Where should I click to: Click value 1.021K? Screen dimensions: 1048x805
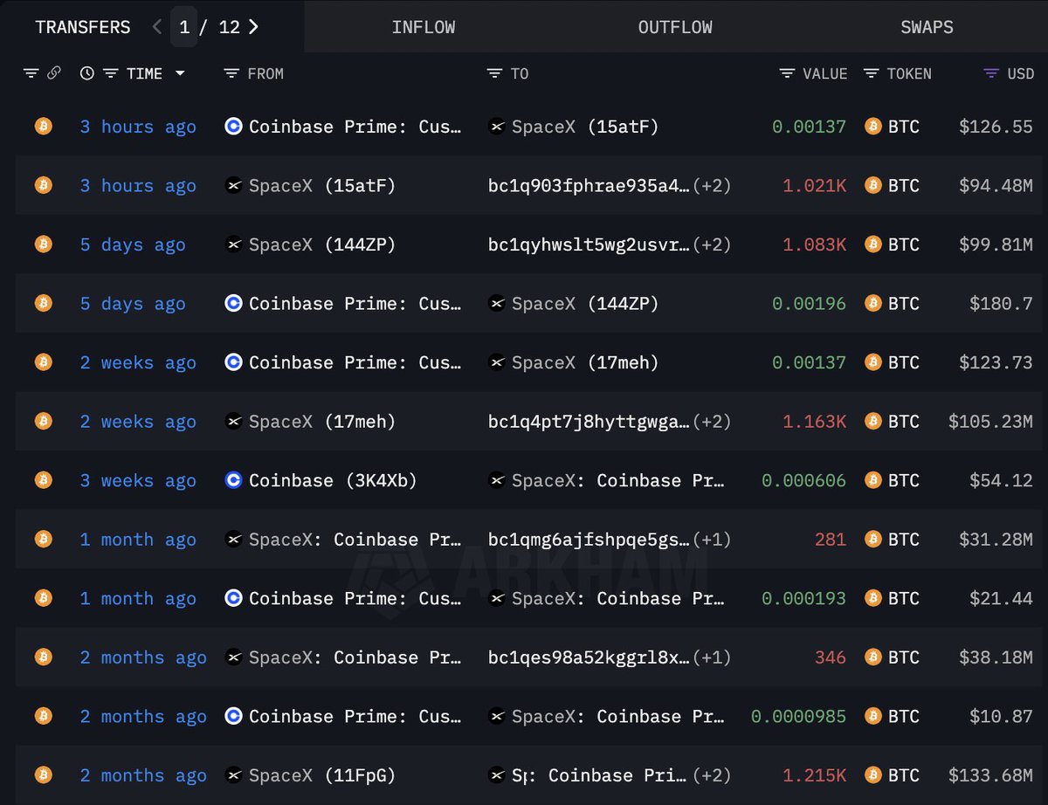coord(814,185)
